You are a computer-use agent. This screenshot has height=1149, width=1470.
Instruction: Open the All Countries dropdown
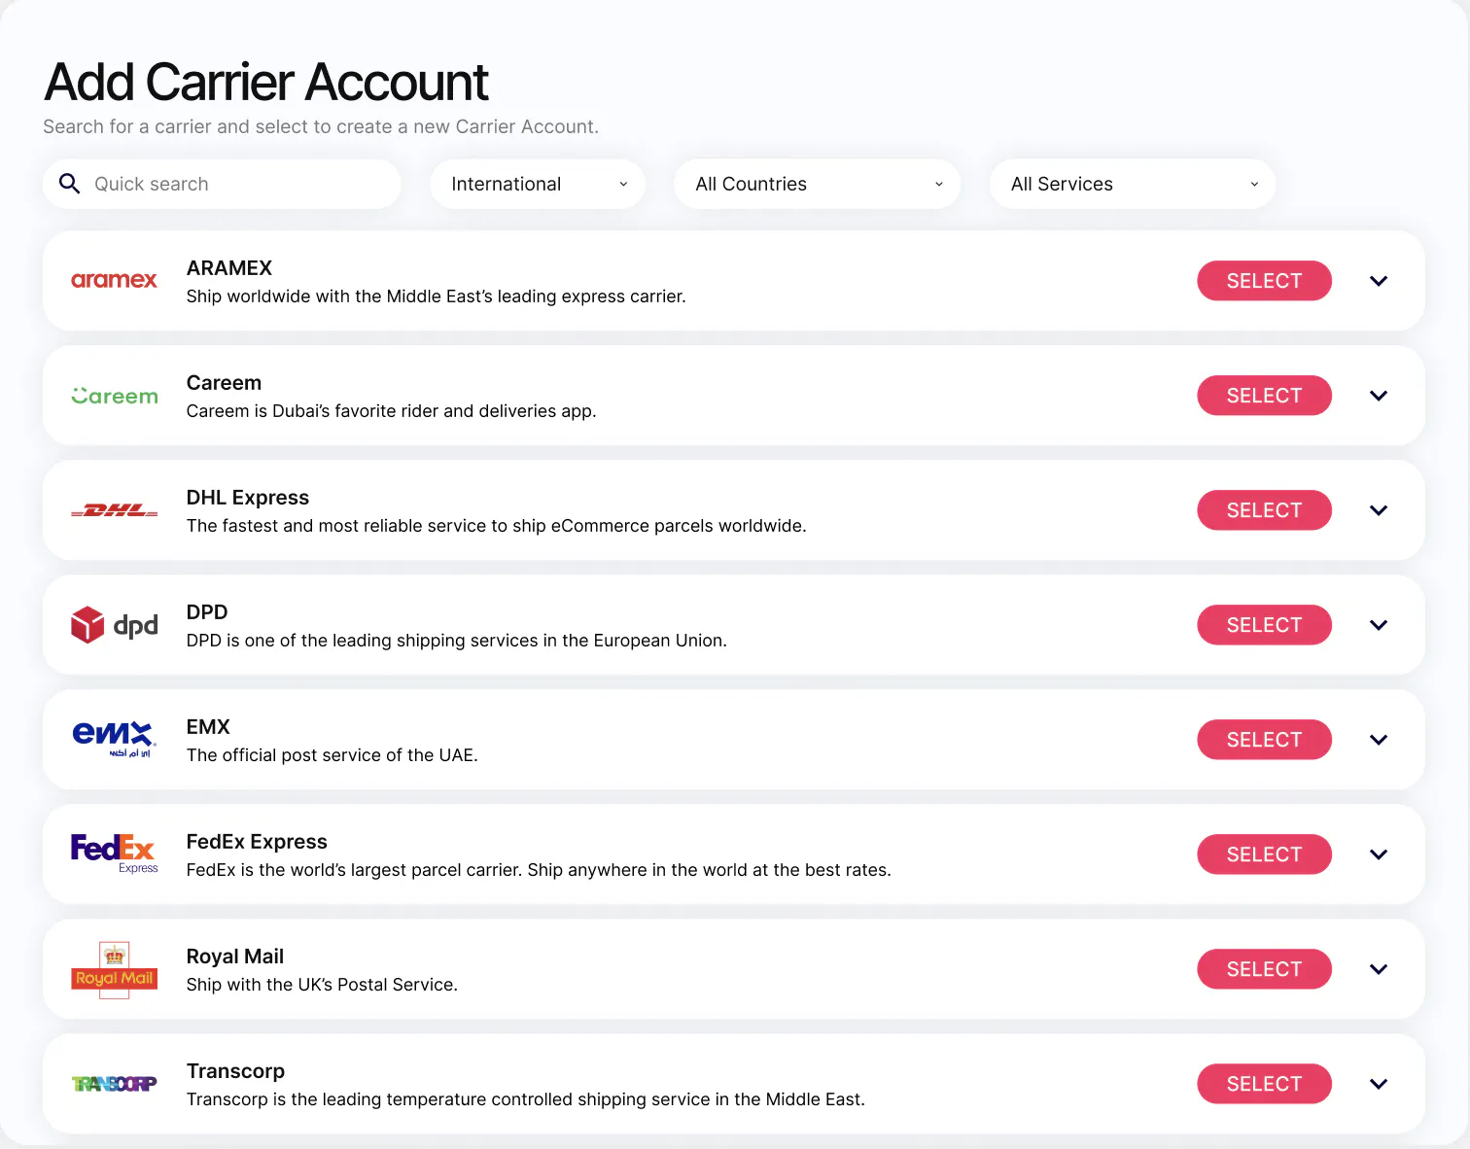click(817, 184)
